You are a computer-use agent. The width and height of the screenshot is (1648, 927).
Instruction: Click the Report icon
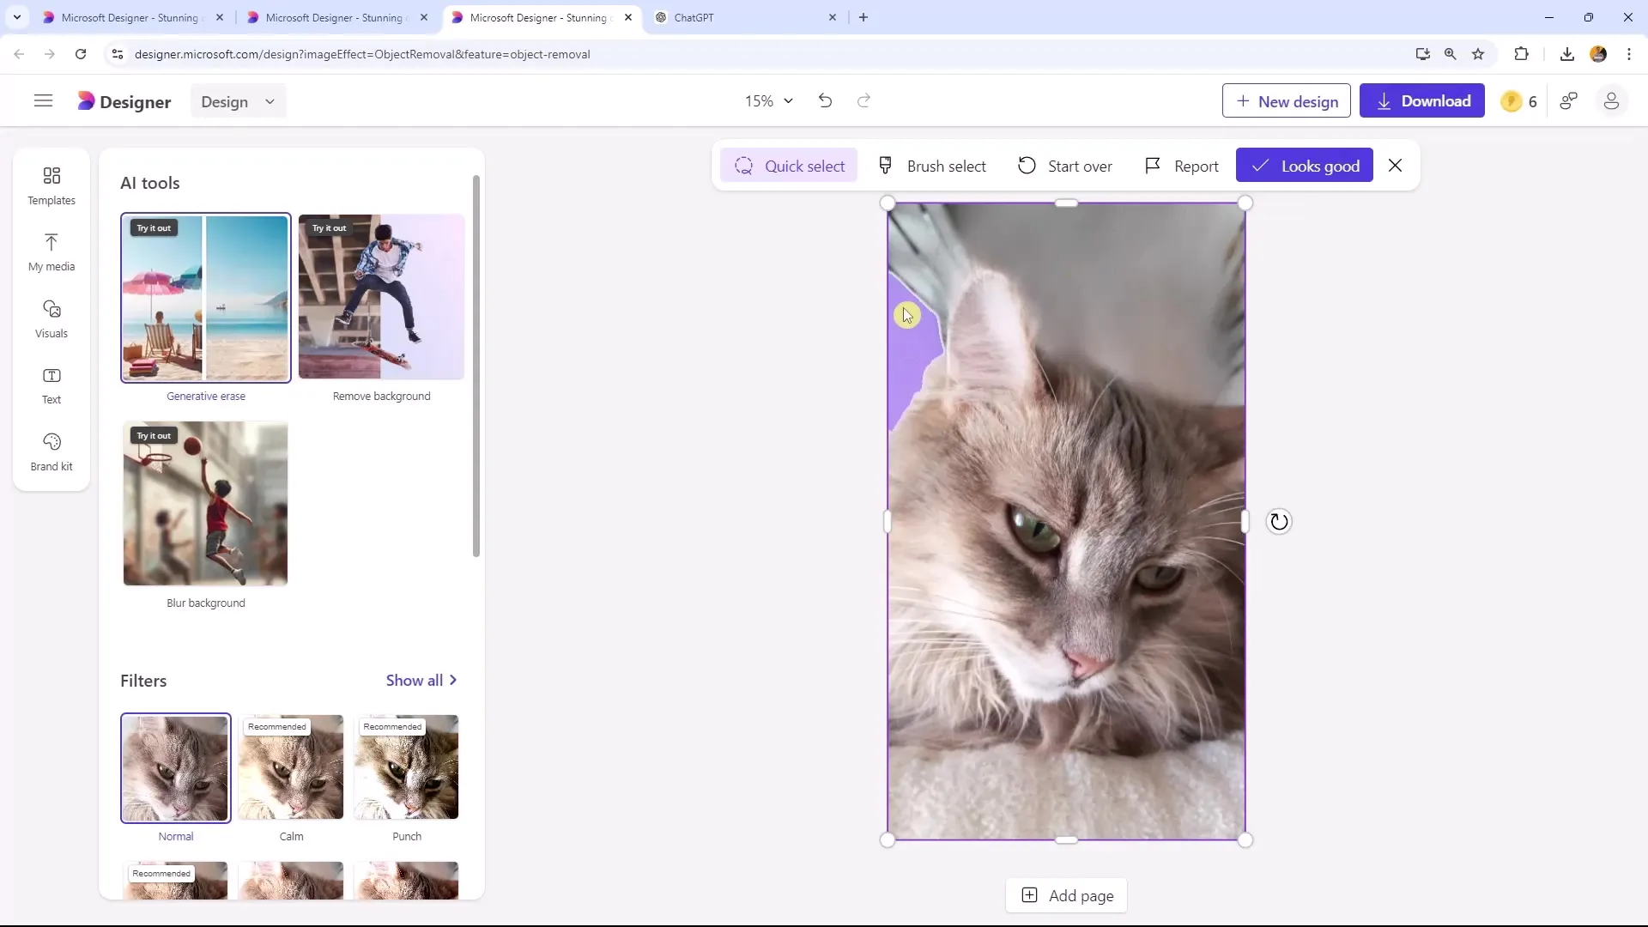coord(1154,167)
